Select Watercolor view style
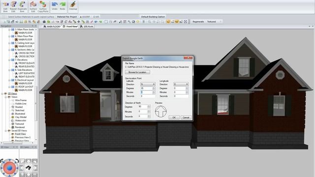The image size is (315, 177). pos(21,120)
